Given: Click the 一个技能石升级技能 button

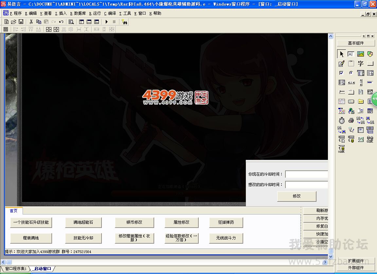Looking at the screenshot, I should (x=31, y=222).
